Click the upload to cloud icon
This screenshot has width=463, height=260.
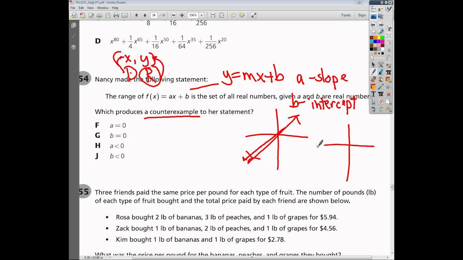(x=99, y=15)
